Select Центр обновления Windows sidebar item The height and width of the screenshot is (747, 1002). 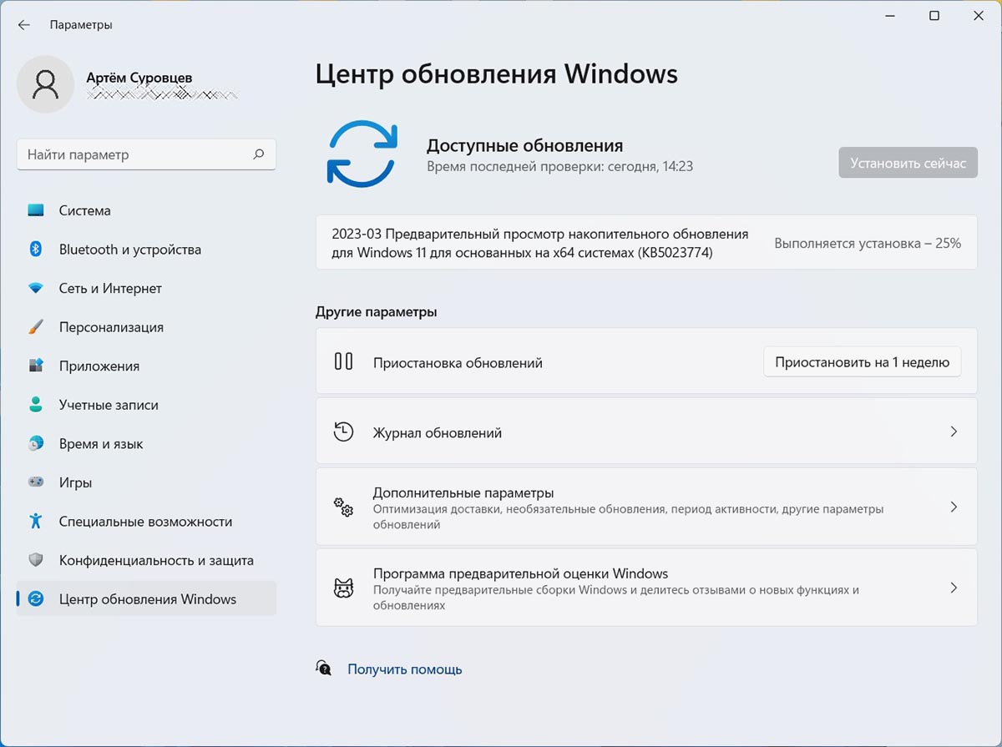(x=146, y=599)
